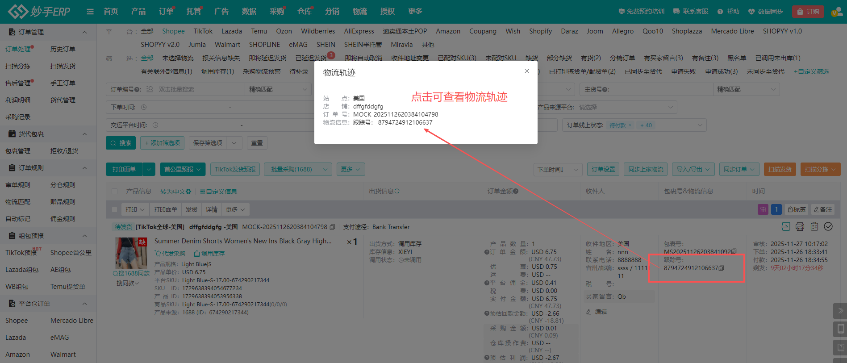Click the help icon next to 订单金额
Image resolution: width=847 pixels, height=363 pixels.
pyautogui.click(x=516, y=191)
